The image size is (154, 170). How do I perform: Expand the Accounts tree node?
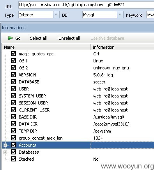[x=5, y=145]
